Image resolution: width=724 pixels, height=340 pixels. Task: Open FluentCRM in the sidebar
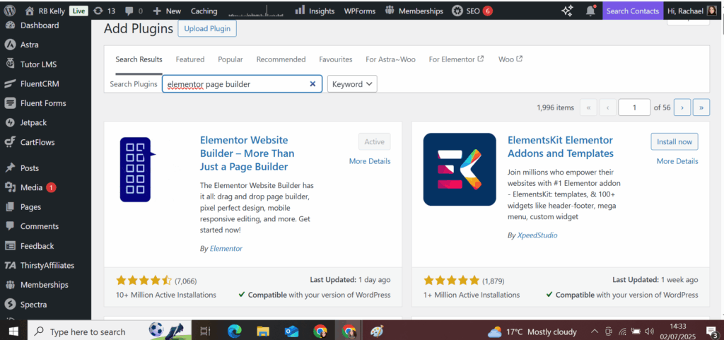(39, 83)
